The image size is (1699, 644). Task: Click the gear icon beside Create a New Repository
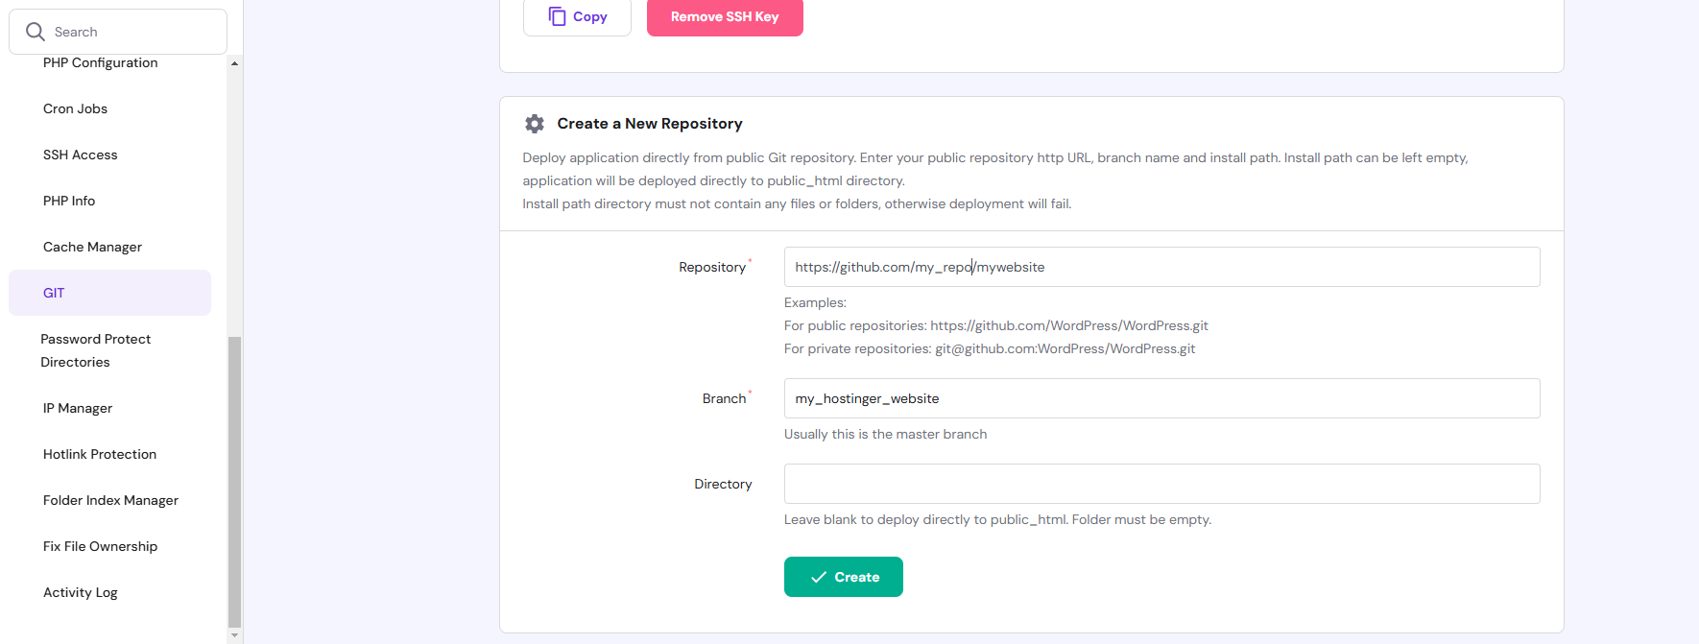click(x=535, y=124)
